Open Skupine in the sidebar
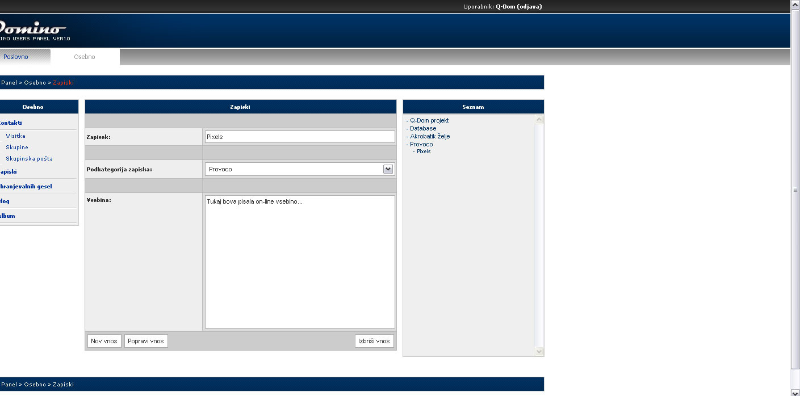Image resolution: width=800 pixels, height=396 pixels. click(x=17, y=148)
